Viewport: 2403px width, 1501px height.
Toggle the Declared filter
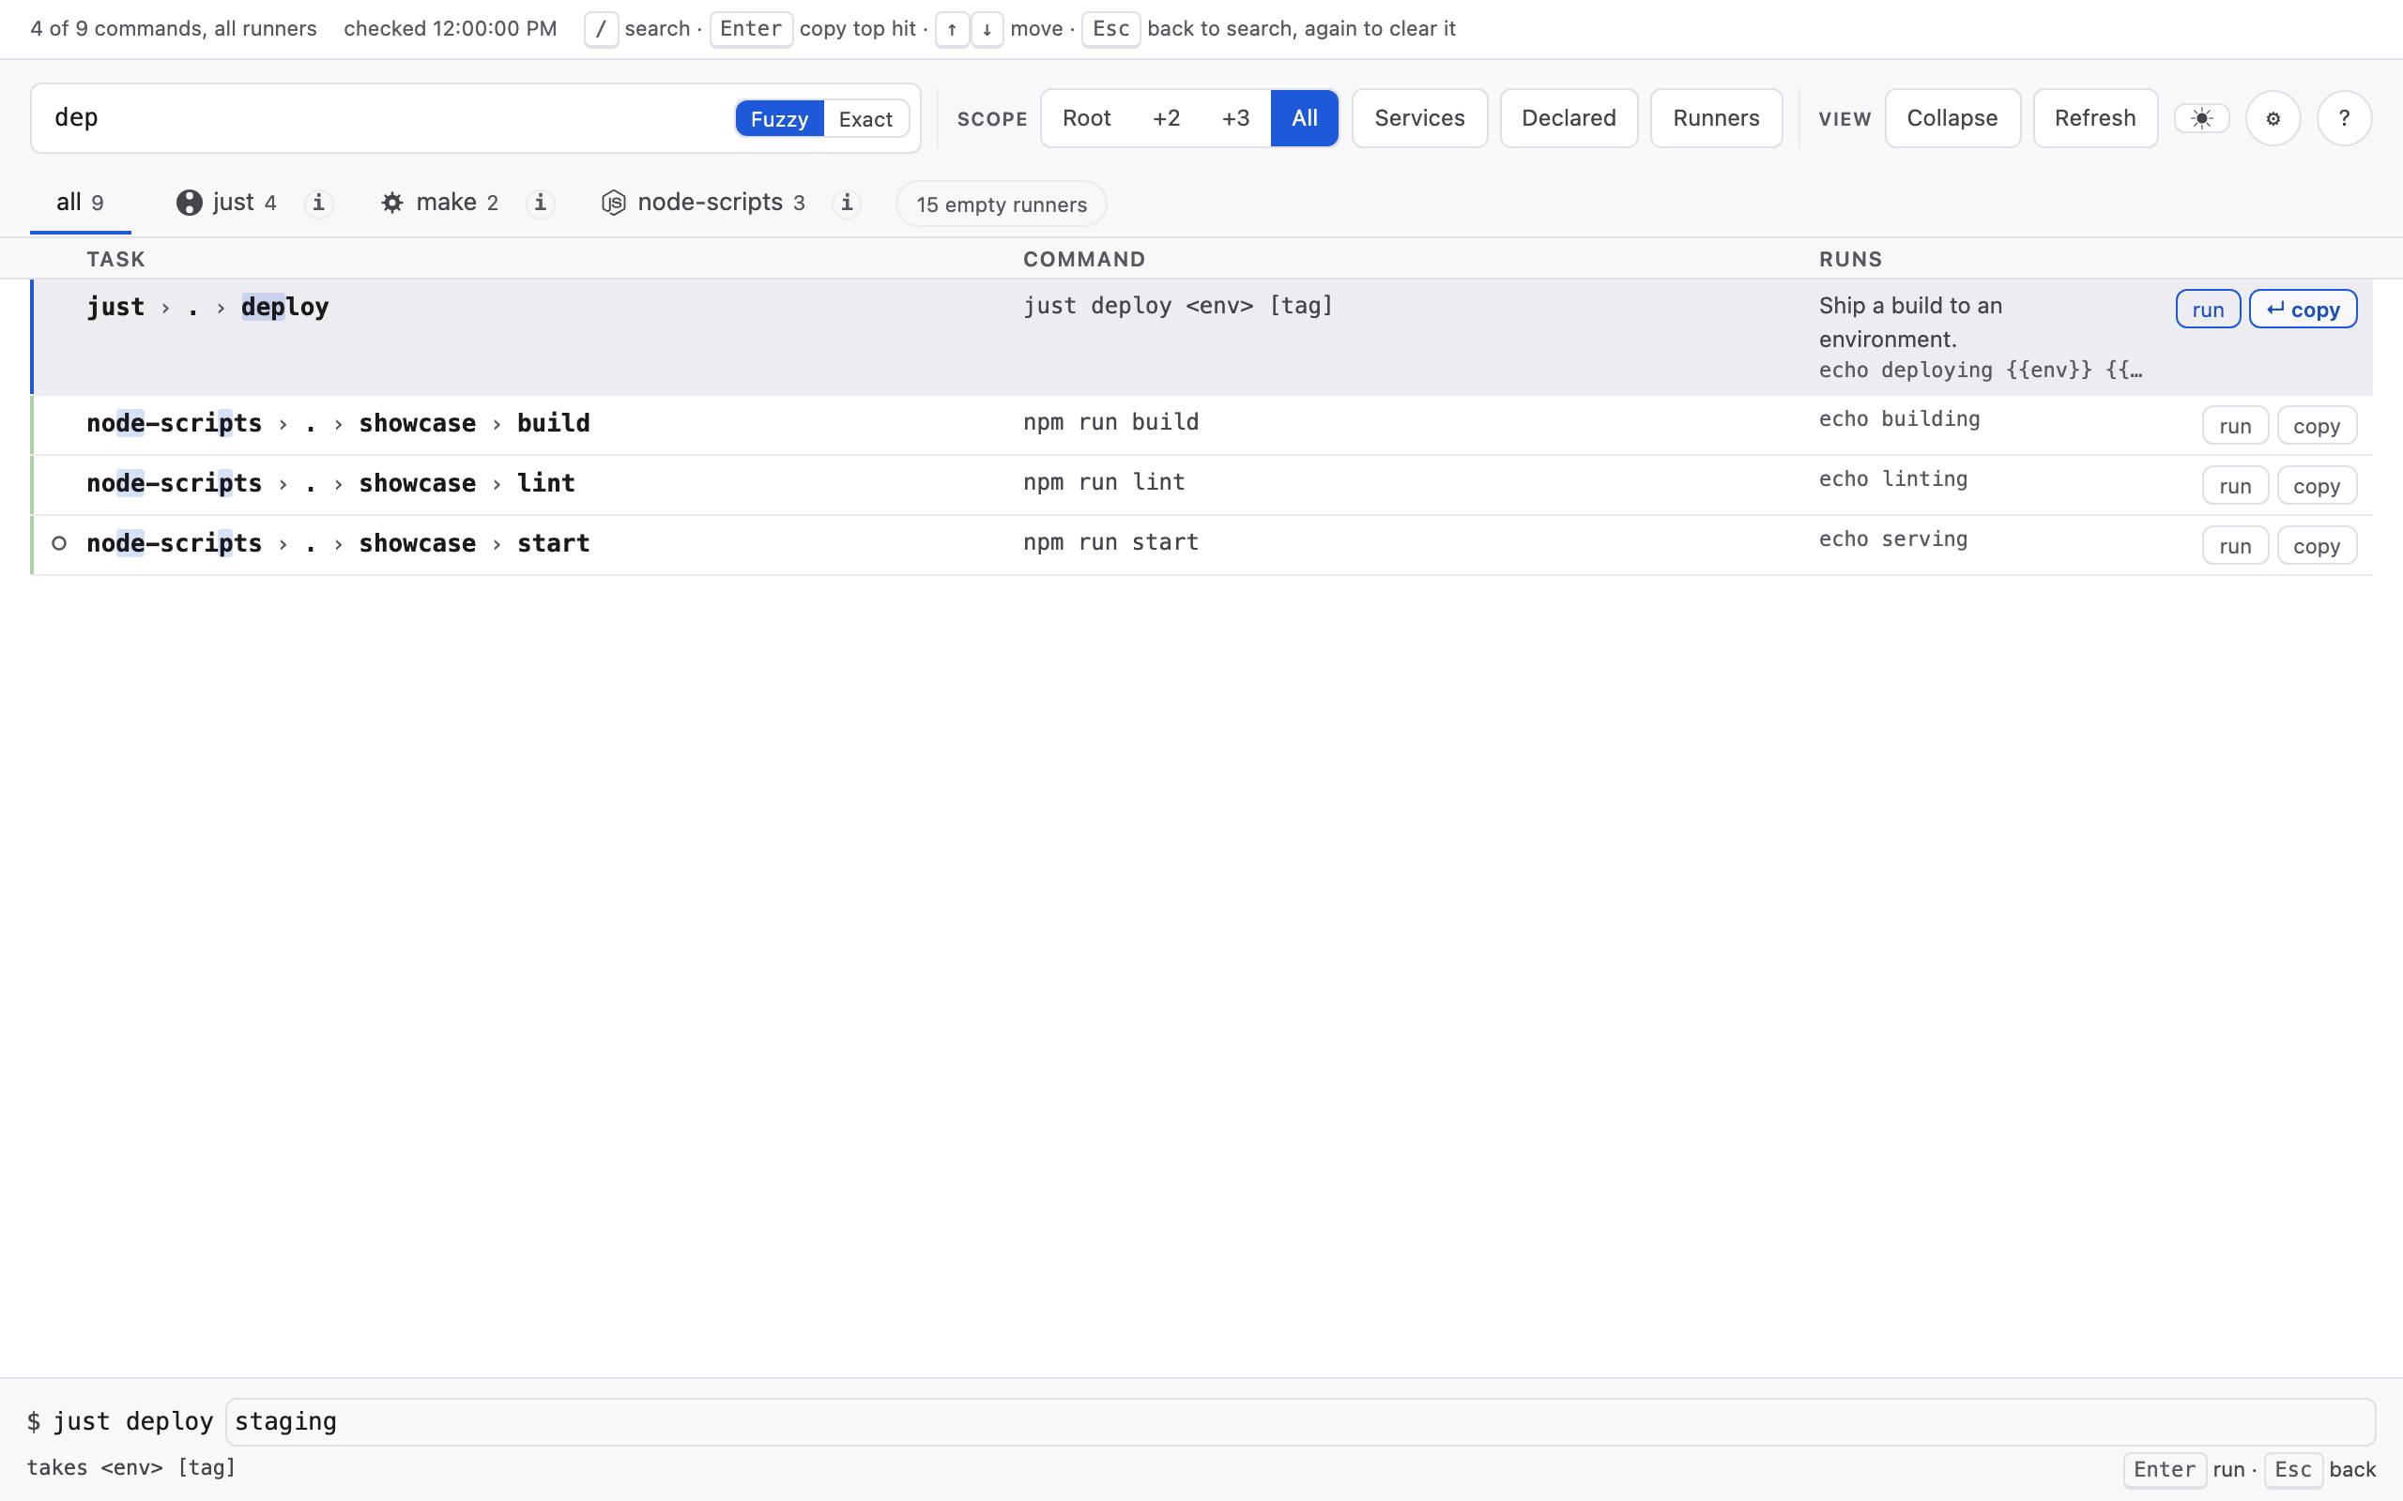(x=1569, y=118)
